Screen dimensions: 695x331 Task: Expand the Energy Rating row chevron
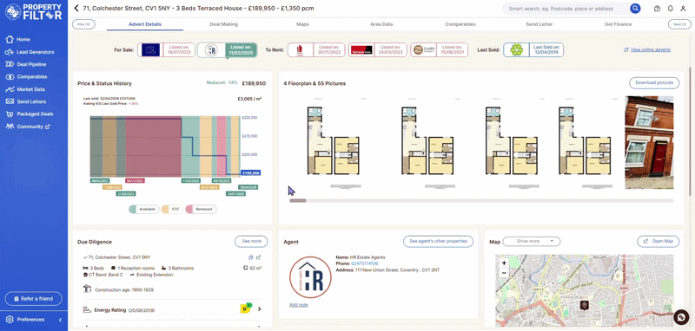(x=259, y=308)
